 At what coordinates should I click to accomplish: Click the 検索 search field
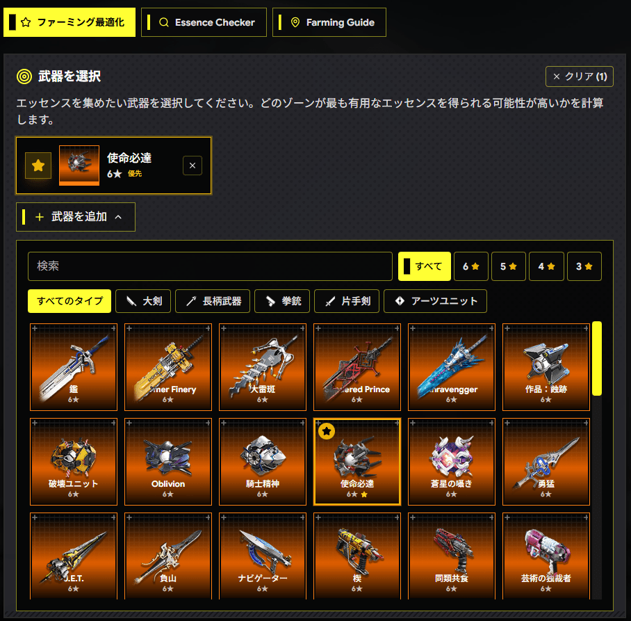point(210,266)
